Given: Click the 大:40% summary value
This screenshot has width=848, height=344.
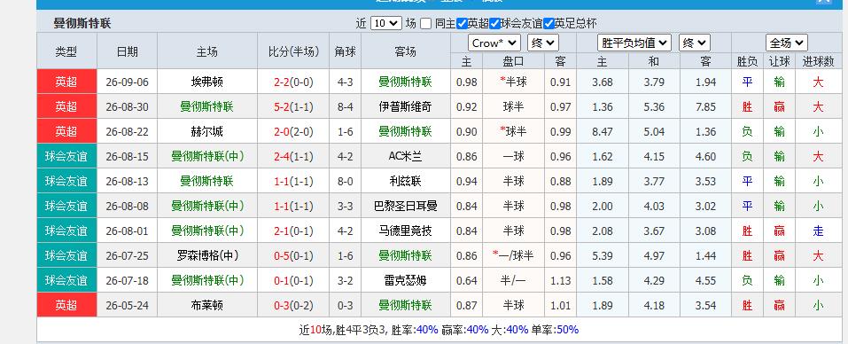Looking at the screenshot, I should point(510,330).
